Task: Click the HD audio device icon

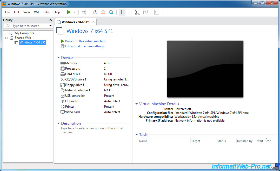Action: point(63,101)
